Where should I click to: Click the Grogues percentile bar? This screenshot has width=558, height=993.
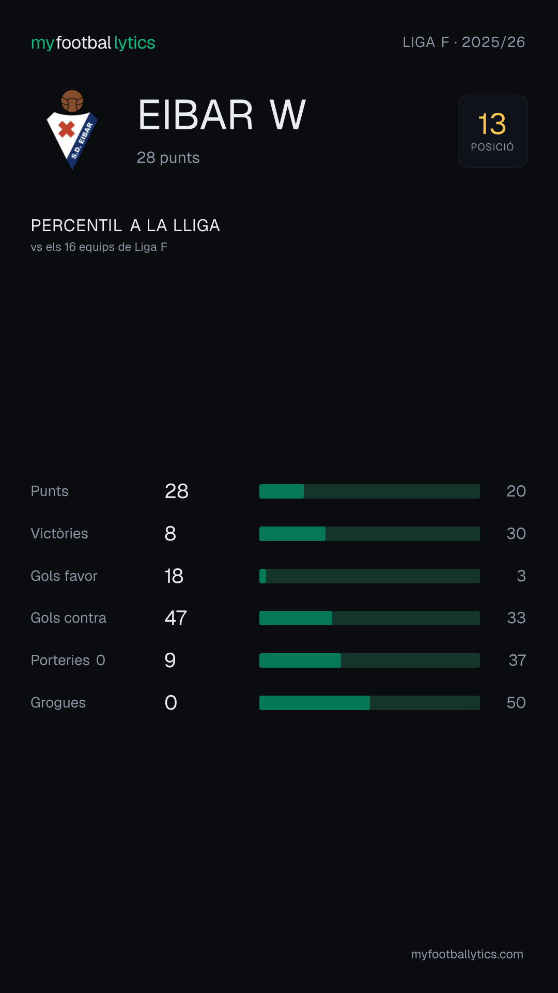point(369,703)
